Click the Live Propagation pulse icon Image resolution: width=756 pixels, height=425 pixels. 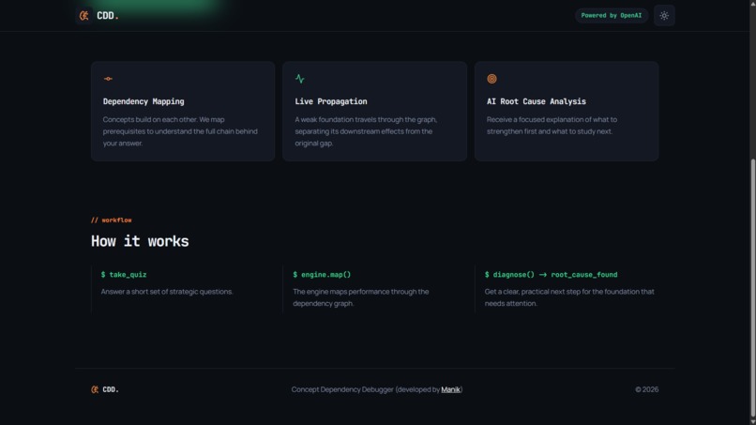[300, 79]
